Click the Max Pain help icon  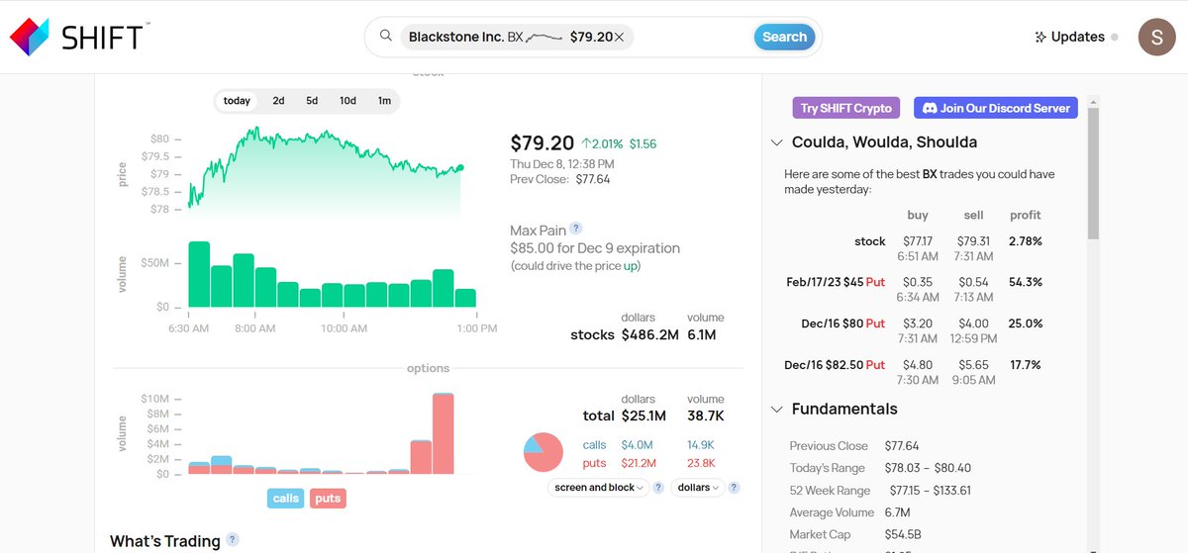click(x=576, y=229)
